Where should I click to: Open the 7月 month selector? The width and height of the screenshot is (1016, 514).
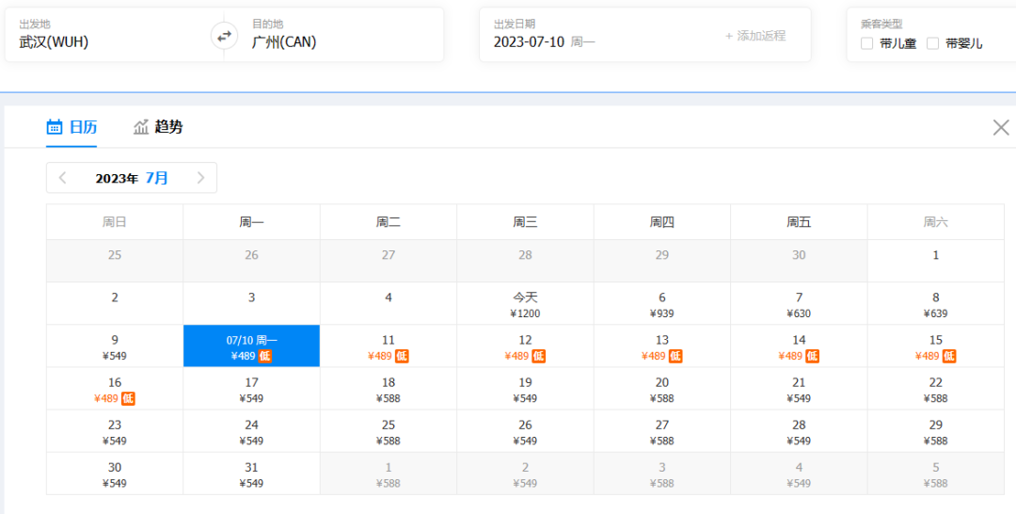tap(157, 178)
